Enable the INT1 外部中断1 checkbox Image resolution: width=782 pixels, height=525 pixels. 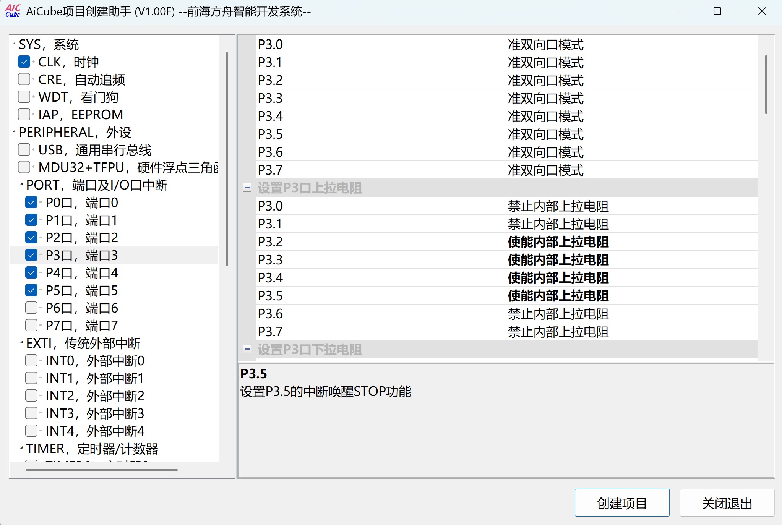pos(31,378)
